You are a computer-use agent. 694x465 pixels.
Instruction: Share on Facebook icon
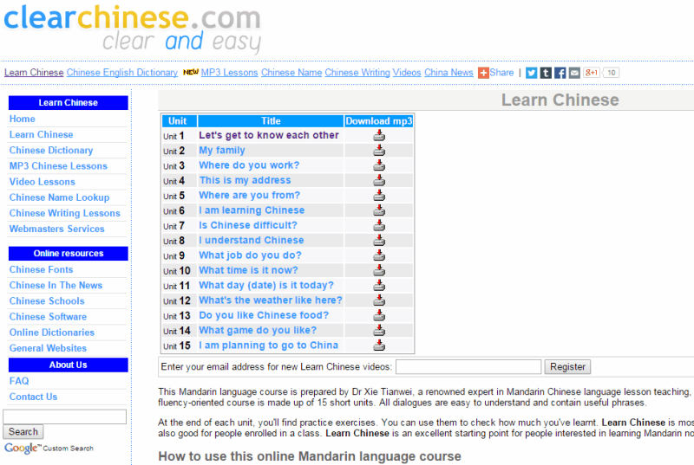click(x=560, y=73)
